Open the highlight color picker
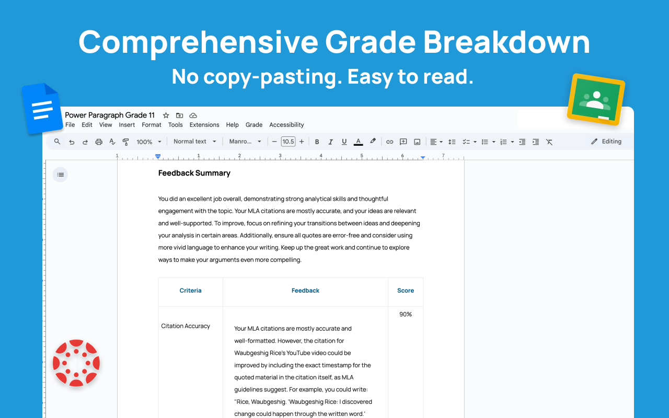This screenshot has height=418, width=669. click(x=373, y=142)
